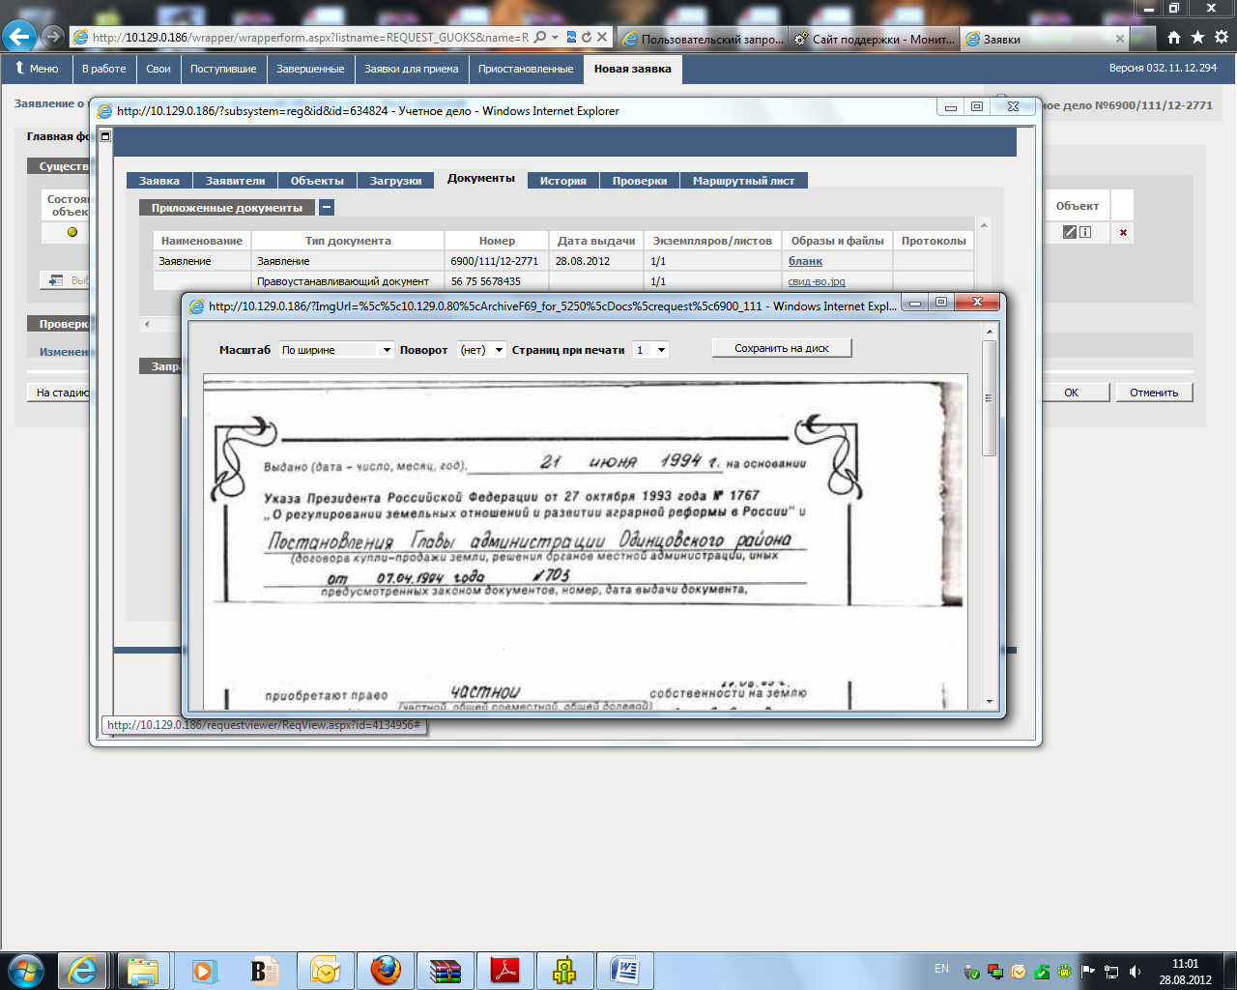1237x990 pixels.
Task: Open Favorites star icon
Action: click(1197, 37)
